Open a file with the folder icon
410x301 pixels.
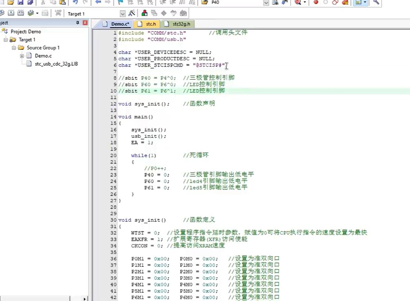coord(11,2)
